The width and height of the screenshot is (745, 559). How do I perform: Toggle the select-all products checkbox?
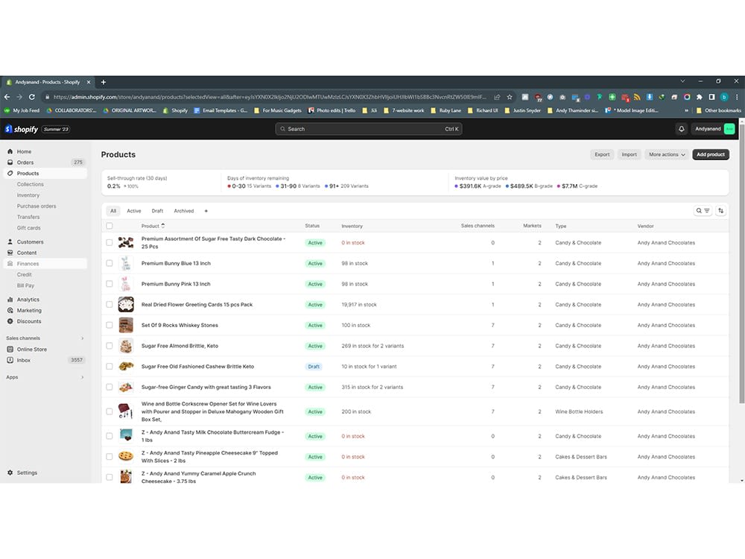point(110,226)
